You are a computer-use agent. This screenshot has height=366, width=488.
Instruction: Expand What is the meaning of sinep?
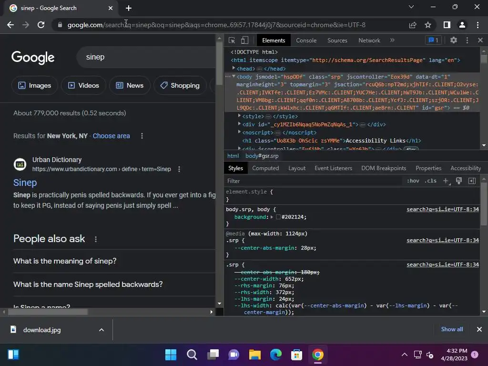click(65, 261)
